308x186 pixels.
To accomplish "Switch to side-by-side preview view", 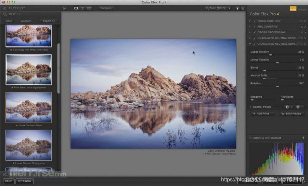I will coord(89,8).
